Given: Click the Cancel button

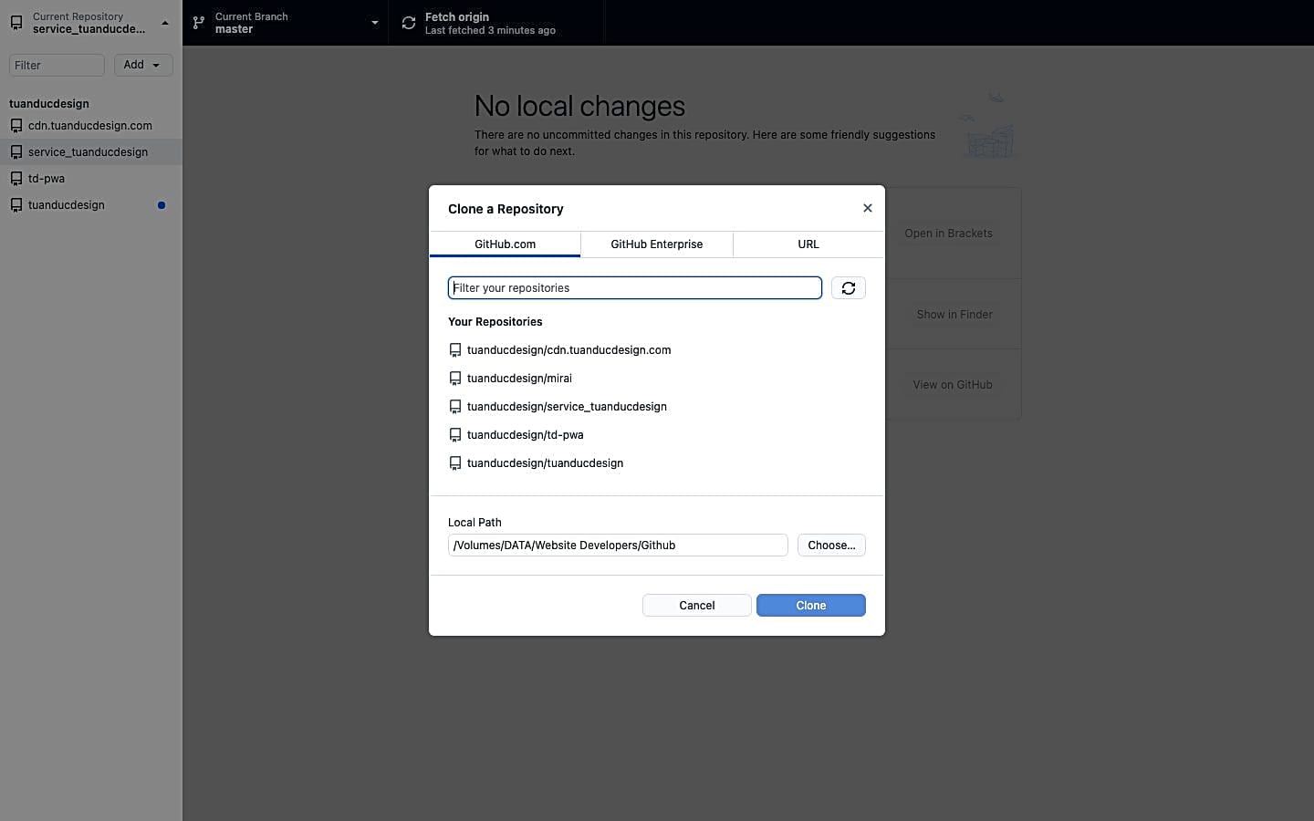Looking at the screenshot, I should click(x=697, y=606).
